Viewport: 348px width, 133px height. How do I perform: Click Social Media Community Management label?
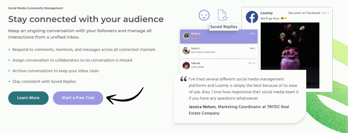[x=35, y=8]
